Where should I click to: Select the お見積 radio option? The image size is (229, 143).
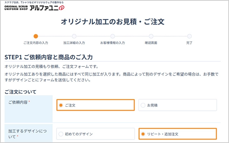pos(143,105)
